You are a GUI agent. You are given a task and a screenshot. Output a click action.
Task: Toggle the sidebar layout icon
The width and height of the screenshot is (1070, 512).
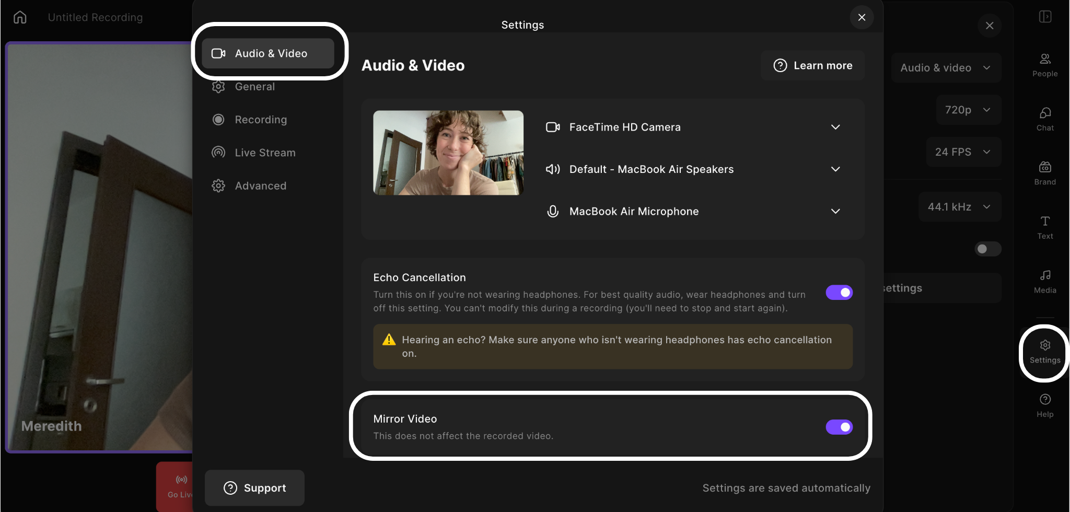tap(1045, 17)
